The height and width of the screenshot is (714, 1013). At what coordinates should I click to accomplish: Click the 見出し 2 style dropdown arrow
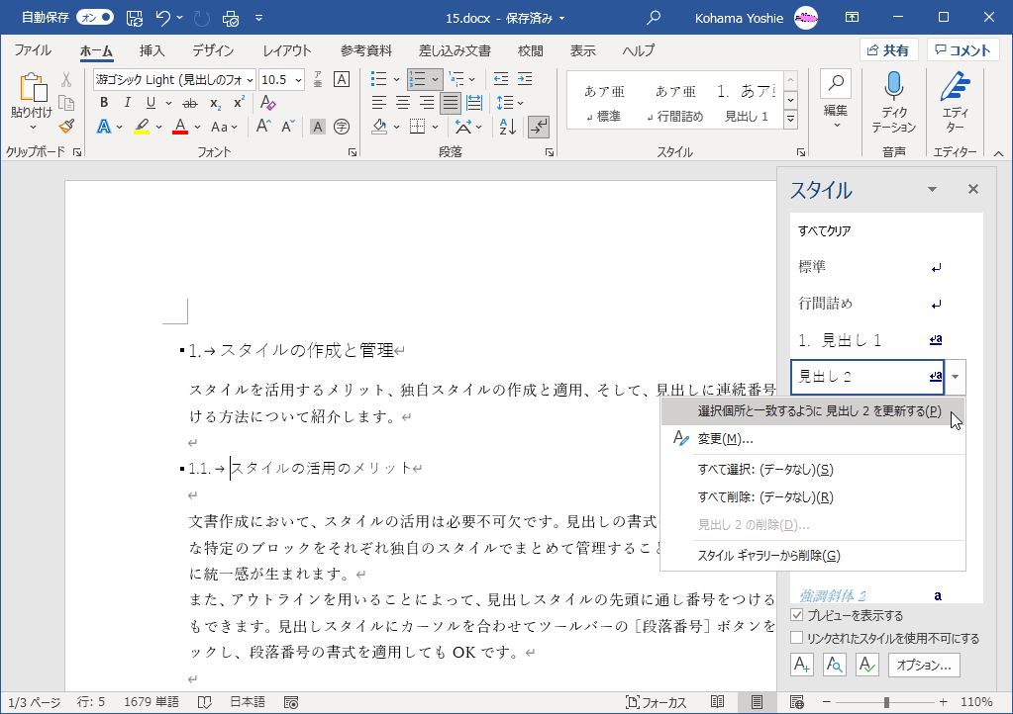tap(955, 377)
